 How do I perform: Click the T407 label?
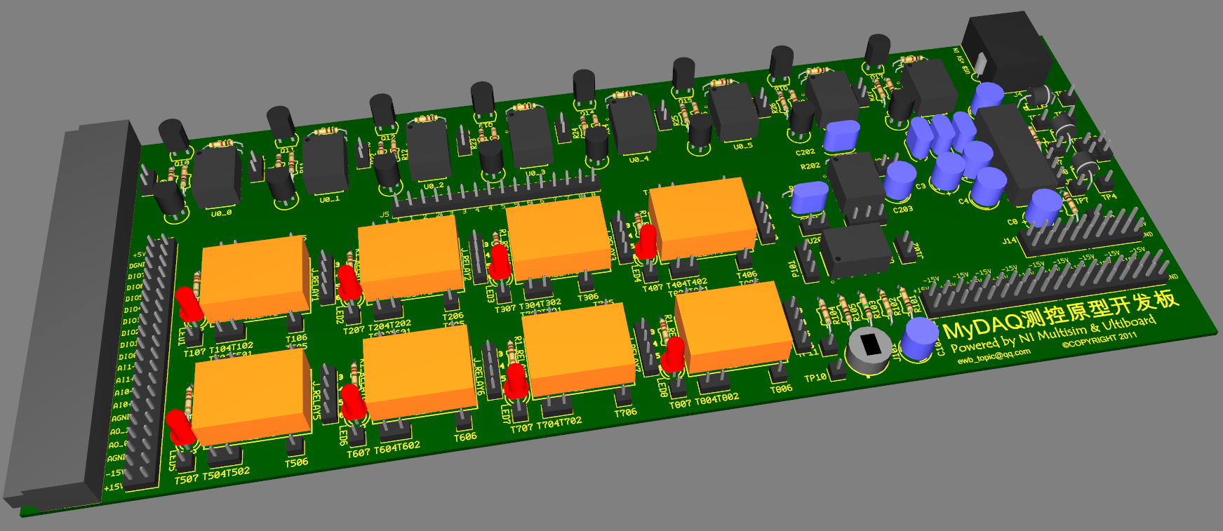click(x=653, y=288)
